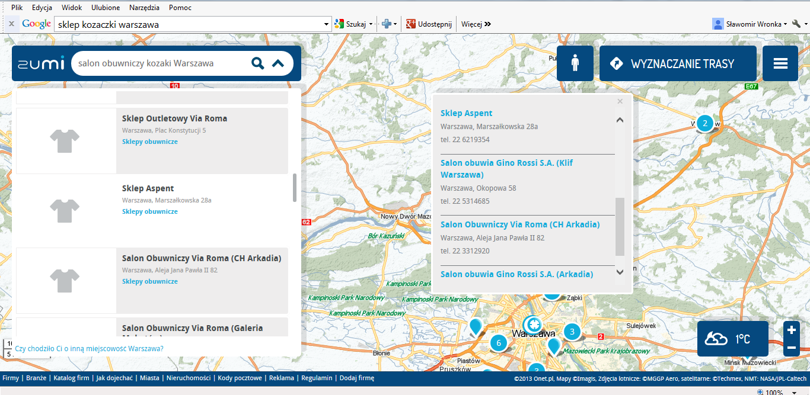Click T-shirt thumbnail of Sklep Outletowy Via Roma
Image resolution: width=810 pixels, height=395 pixels.
click(x=65, y=141)
